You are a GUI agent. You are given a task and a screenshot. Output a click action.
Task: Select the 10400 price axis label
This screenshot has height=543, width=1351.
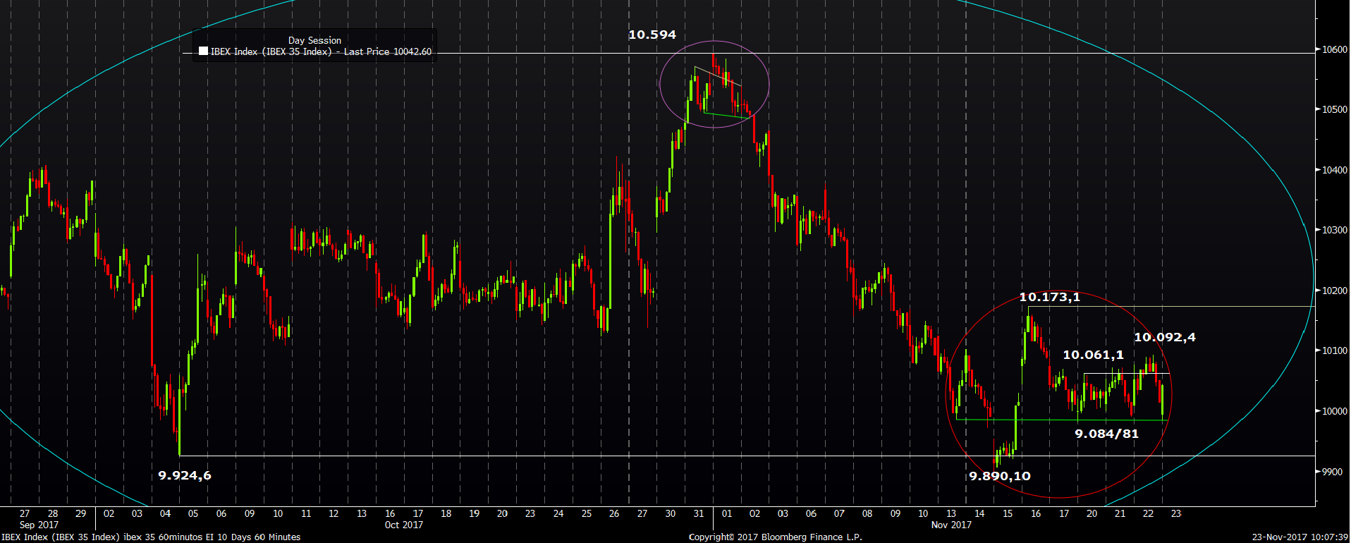point(1335,170)
